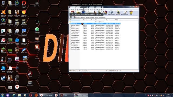Open the WhatsApp desktop shortcut
This screenshot has width=173, height=97.
[37, 30]
